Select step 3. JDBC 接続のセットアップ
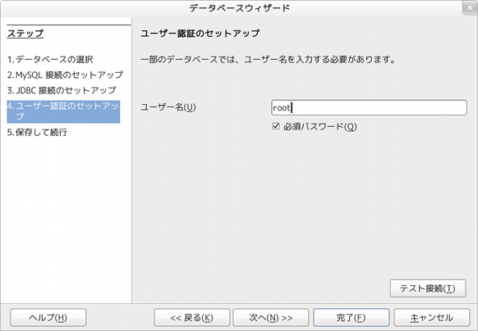The image size is (478, 331). pos(62,90)
